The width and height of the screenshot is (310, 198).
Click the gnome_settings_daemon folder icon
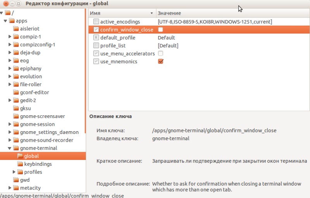16,132
